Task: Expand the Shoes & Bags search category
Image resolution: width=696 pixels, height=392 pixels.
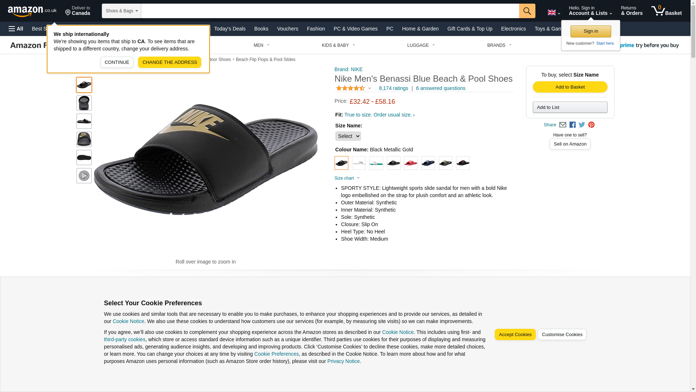Action: pos(121,11)
